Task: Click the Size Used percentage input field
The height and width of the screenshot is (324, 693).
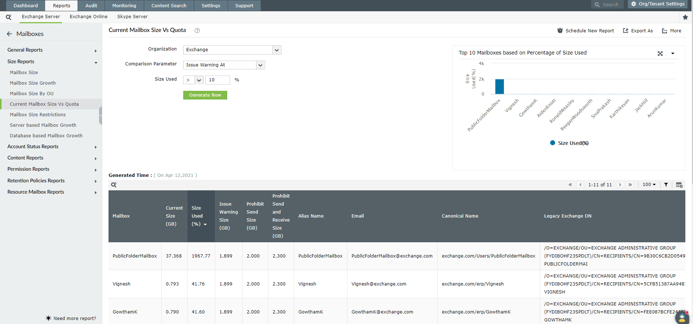Action: 217,80
